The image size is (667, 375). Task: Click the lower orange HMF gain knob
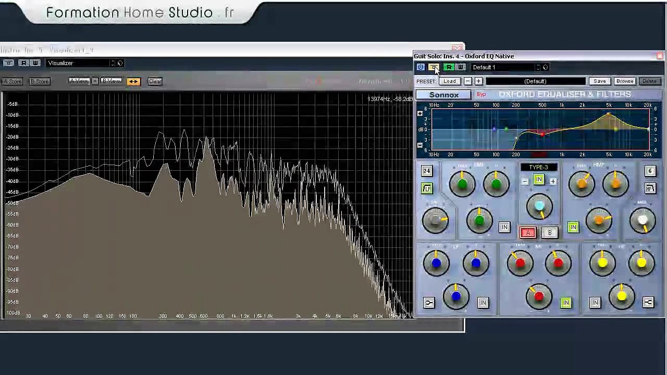pos(599,221)
